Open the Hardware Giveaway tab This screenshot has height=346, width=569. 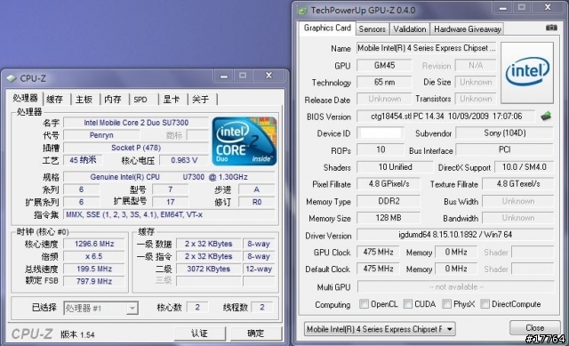click(468, 29)
